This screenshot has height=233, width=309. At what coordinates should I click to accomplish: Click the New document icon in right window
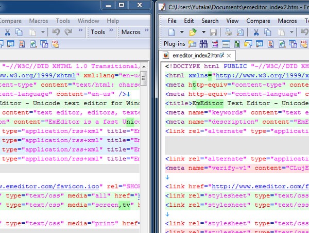[x=171, y=32]
